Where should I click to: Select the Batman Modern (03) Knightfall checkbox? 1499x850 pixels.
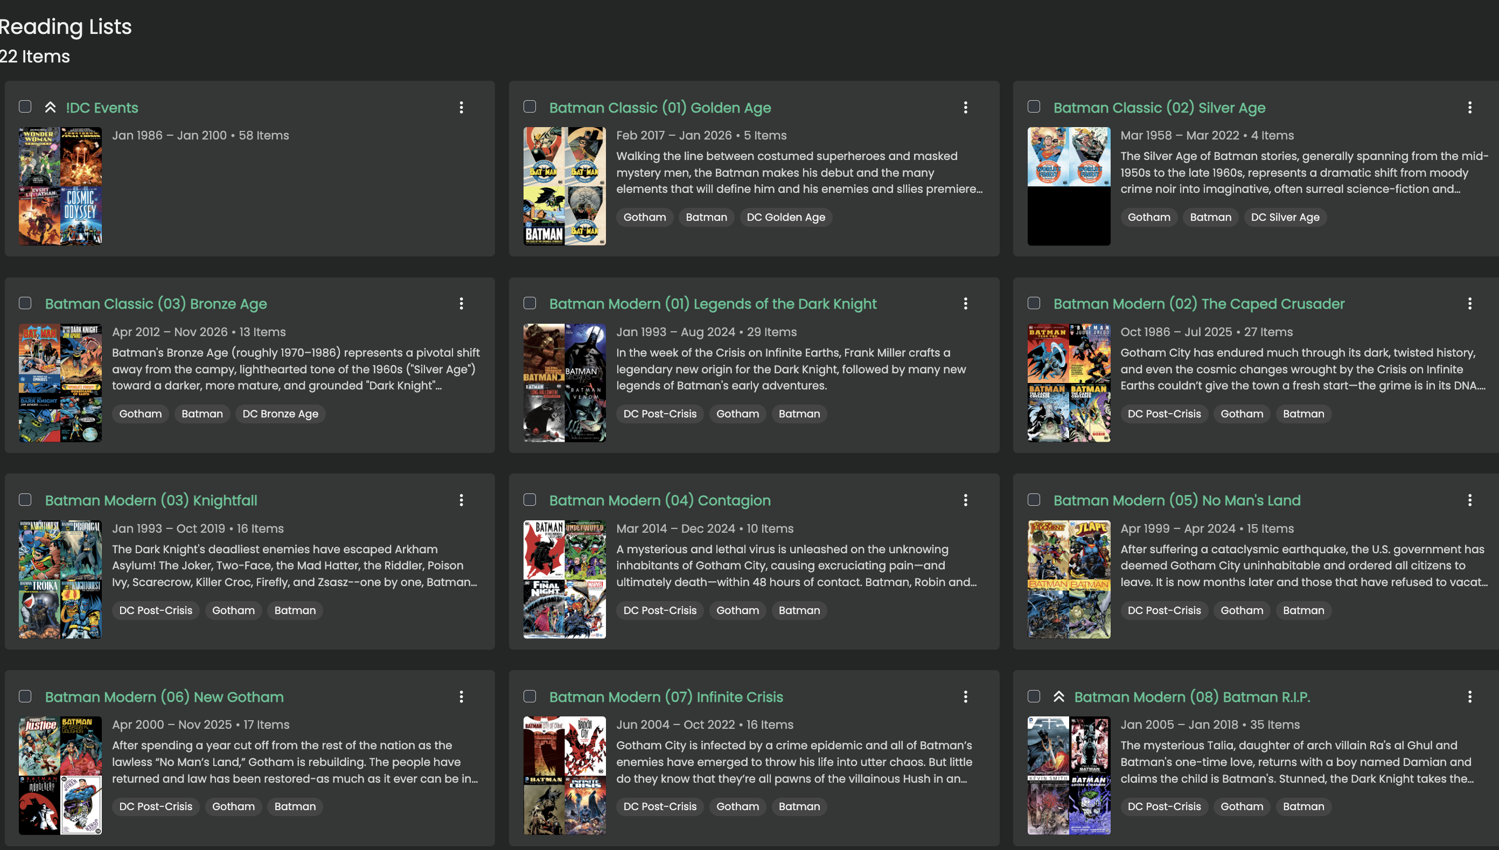[x=25, y=500]
